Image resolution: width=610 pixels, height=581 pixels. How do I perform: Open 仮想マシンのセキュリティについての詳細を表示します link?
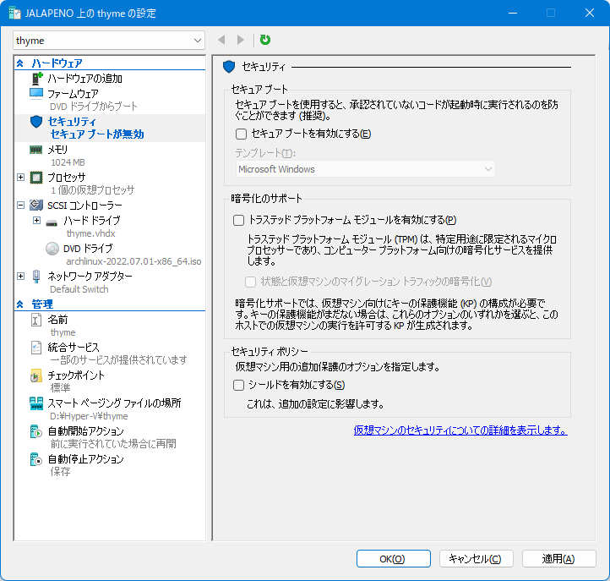tap(460, 430)
